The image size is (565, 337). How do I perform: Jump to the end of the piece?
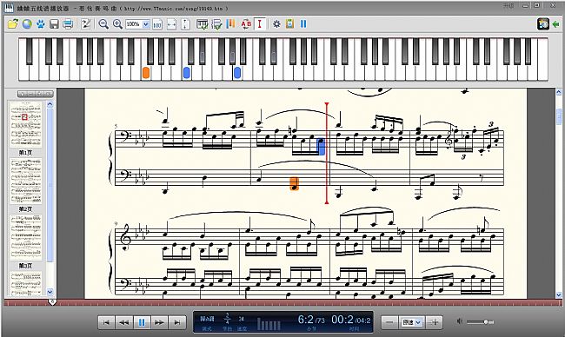point(177,322)
